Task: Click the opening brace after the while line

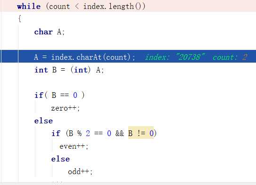Action: pos(20,18)
